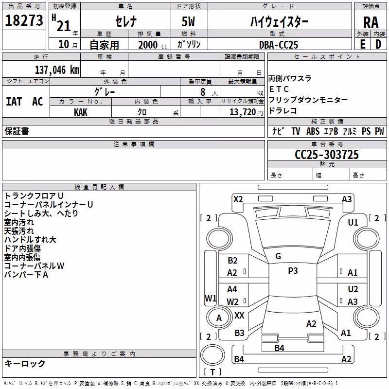Click the shift type IAT
This screenshot has width=389, height=389.
[x=14, y=102]
